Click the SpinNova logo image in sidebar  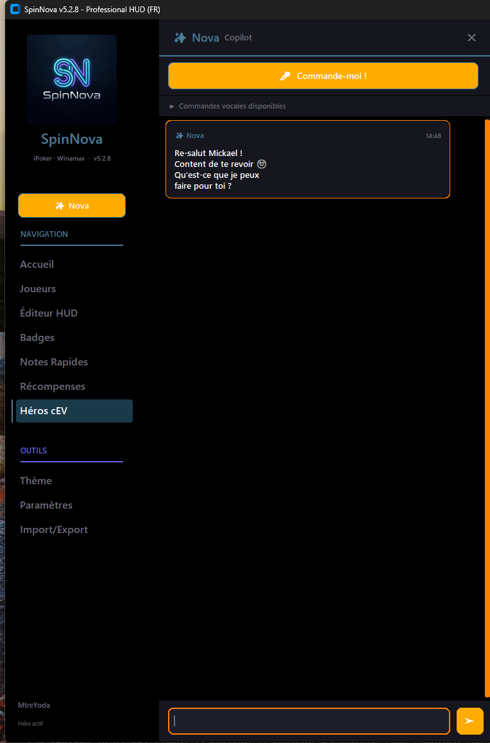[x=71, y=79]
